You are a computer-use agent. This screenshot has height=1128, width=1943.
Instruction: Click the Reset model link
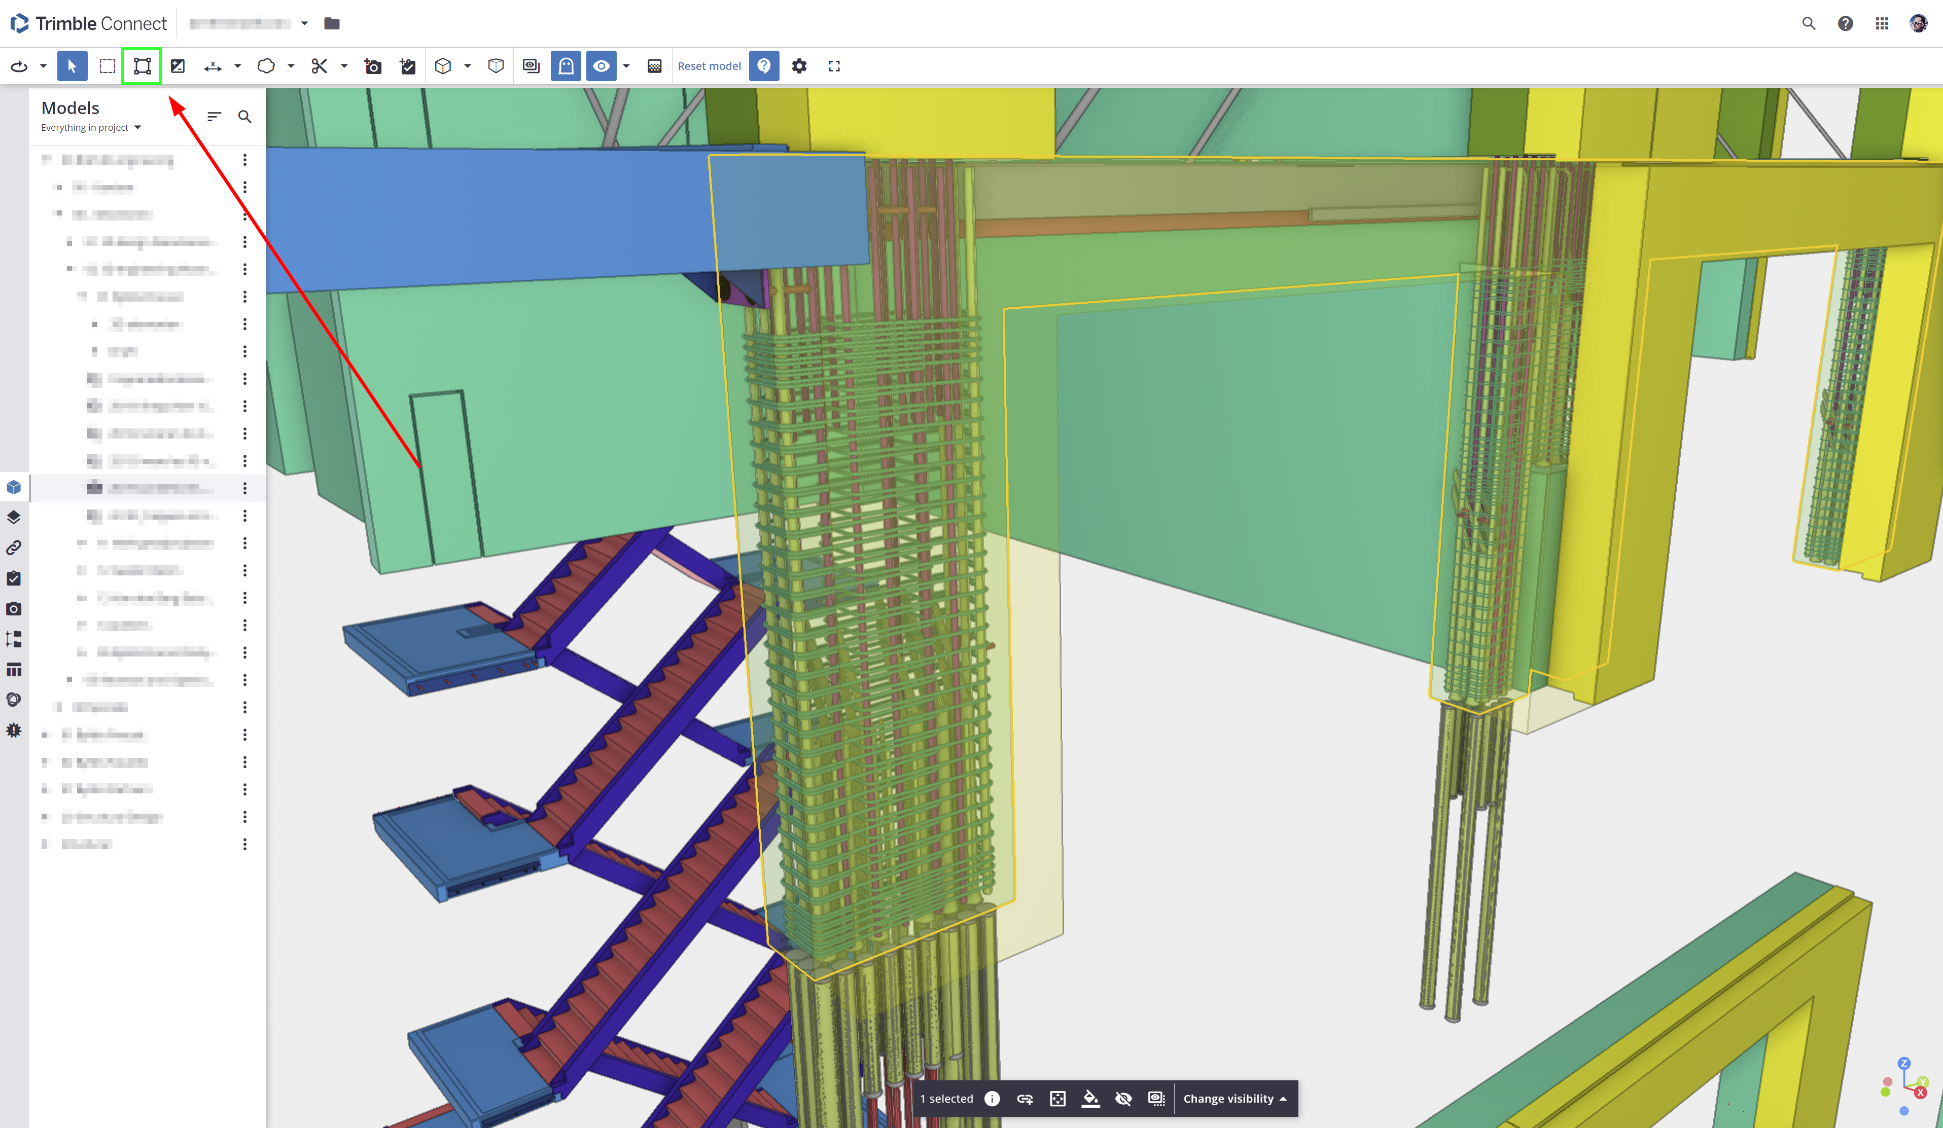click(x=709, y=66)
